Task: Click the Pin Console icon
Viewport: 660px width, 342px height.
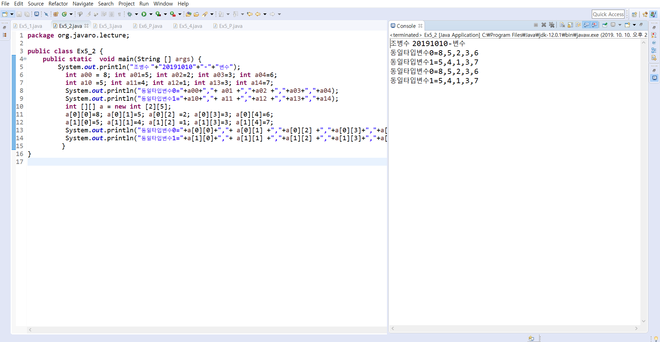Action: pos(605,25)
